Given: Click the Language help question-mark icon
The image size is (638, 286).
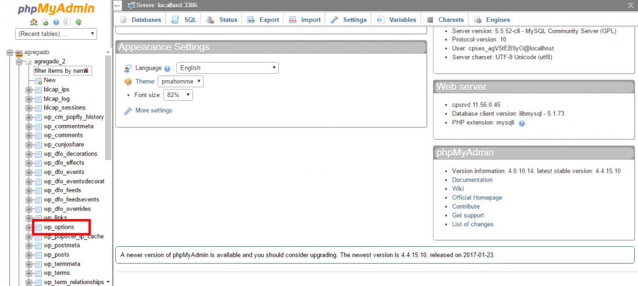Looking at the screenshot, I should 168,68.
